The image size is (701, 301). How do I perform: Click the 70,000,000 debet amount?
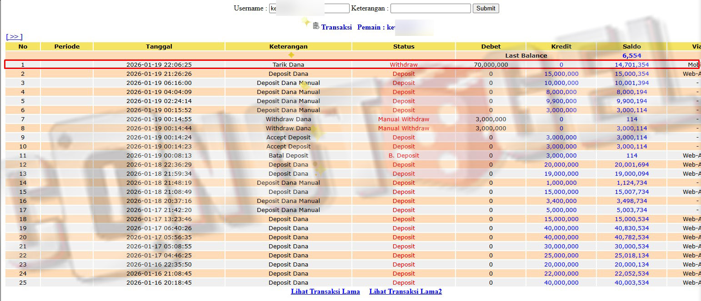(x=491, y=64)
